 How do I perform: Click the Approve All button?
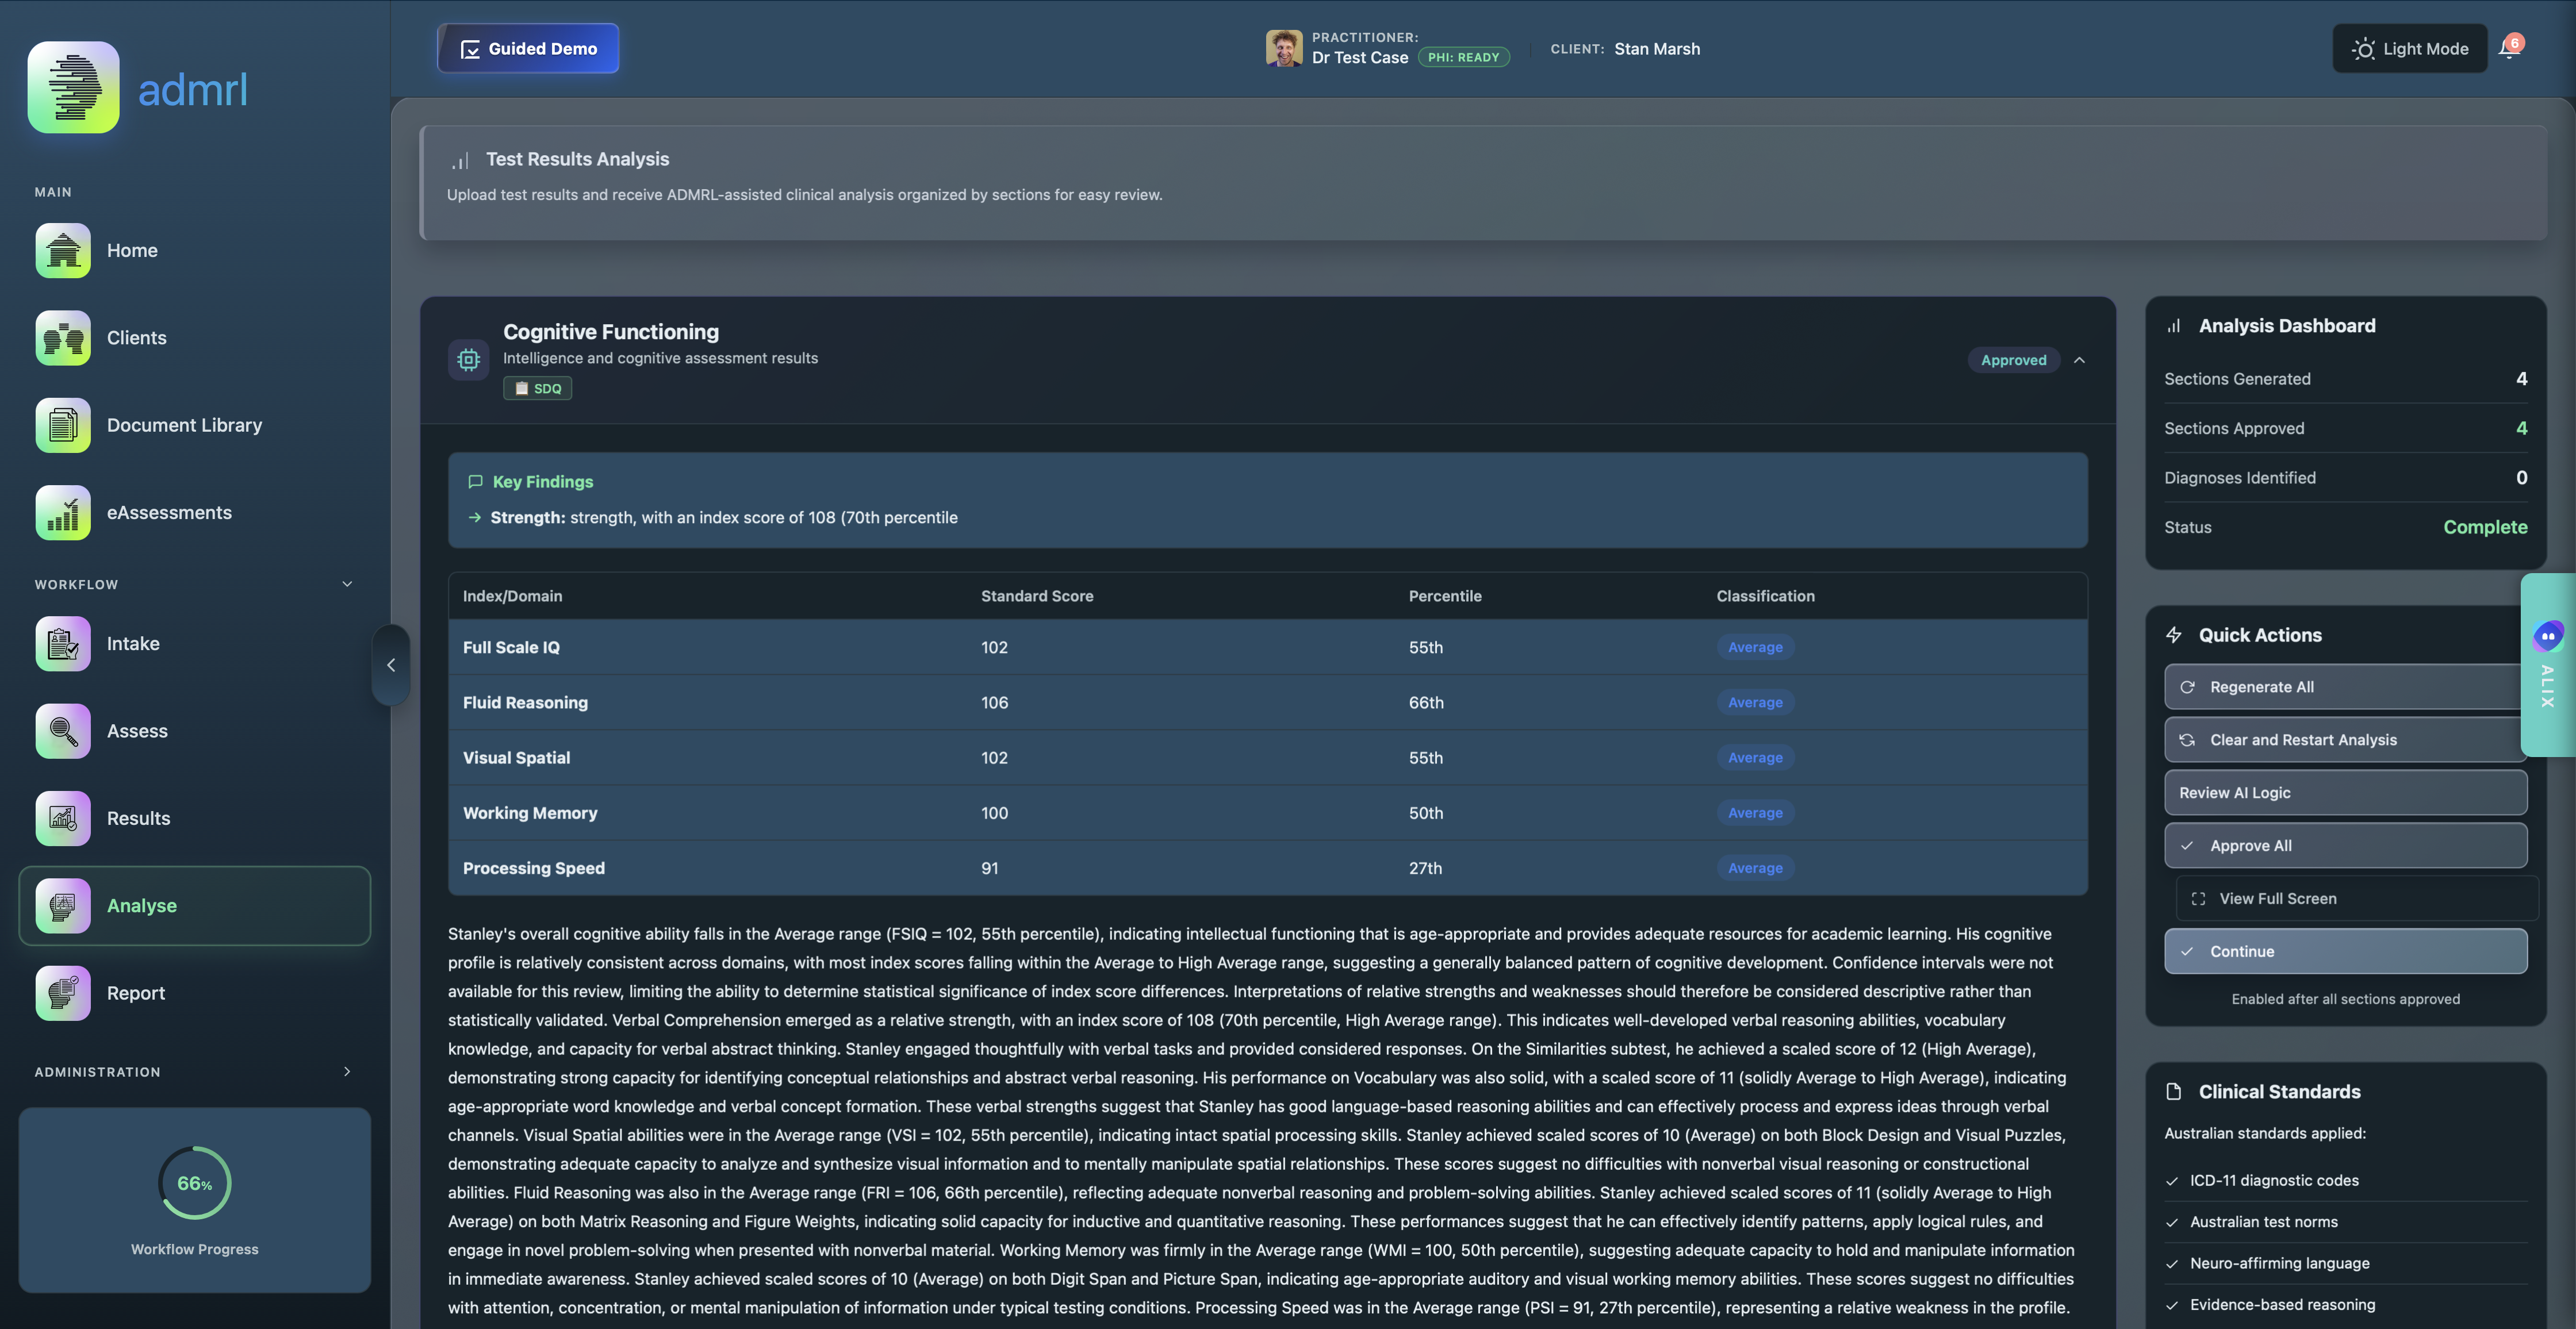(2346, 845)
